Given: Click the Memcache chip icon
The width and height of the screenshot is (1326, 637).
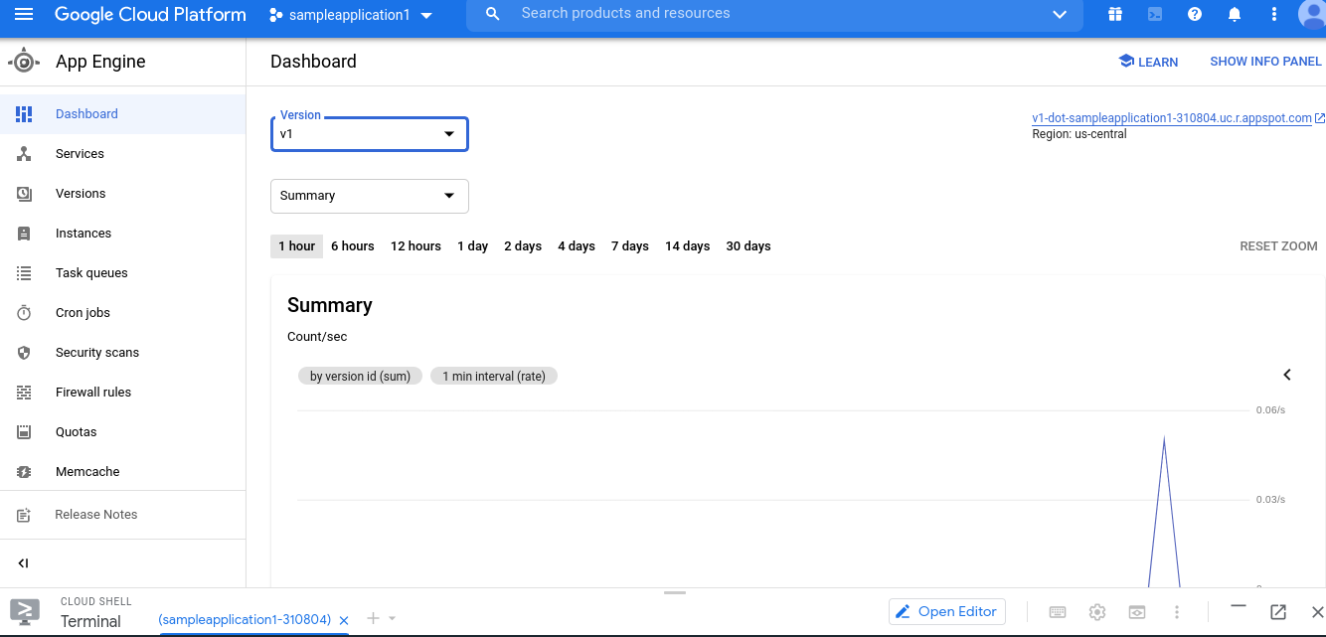Looking at the screenshot, I should tap(24, 472).
